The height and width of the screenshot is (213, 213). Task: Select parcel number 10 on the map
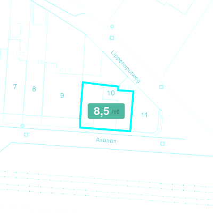pos(111,93)
